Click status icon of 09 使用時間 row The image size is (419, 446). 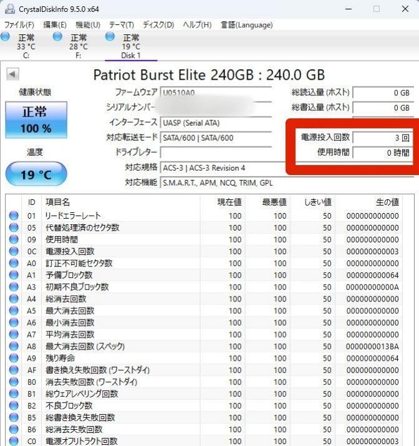click(x=14, y=239)
